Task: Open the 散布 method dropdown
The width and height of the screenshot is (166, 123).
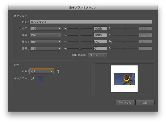Action: point(45,42)
